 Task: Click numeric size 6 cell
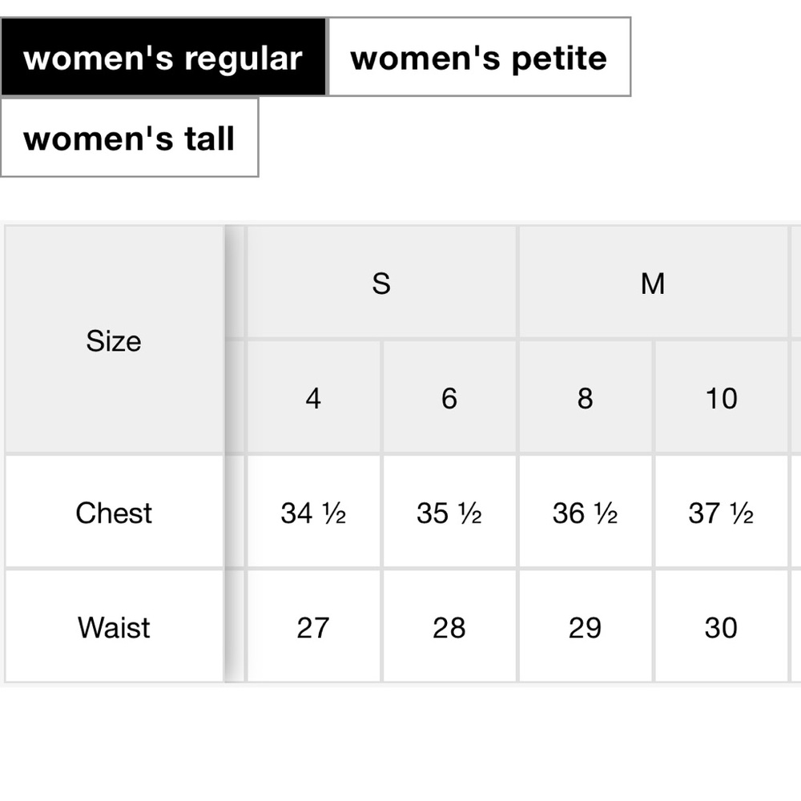tap(449, 397)
